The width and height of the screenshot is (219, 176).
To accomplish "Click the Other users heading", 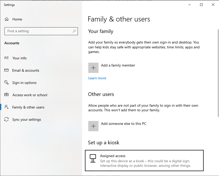I will click(101, 94).
